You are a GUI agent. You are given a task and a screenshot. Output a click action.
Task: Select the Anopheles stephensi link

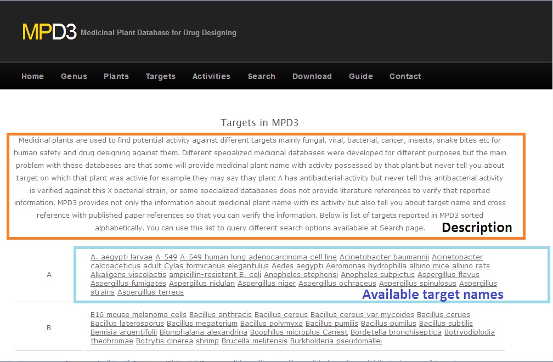301,275
